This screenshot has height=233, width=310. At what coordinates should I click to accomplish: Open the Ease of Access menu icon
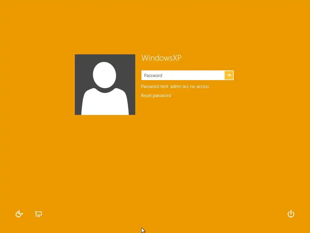point(19,214)
